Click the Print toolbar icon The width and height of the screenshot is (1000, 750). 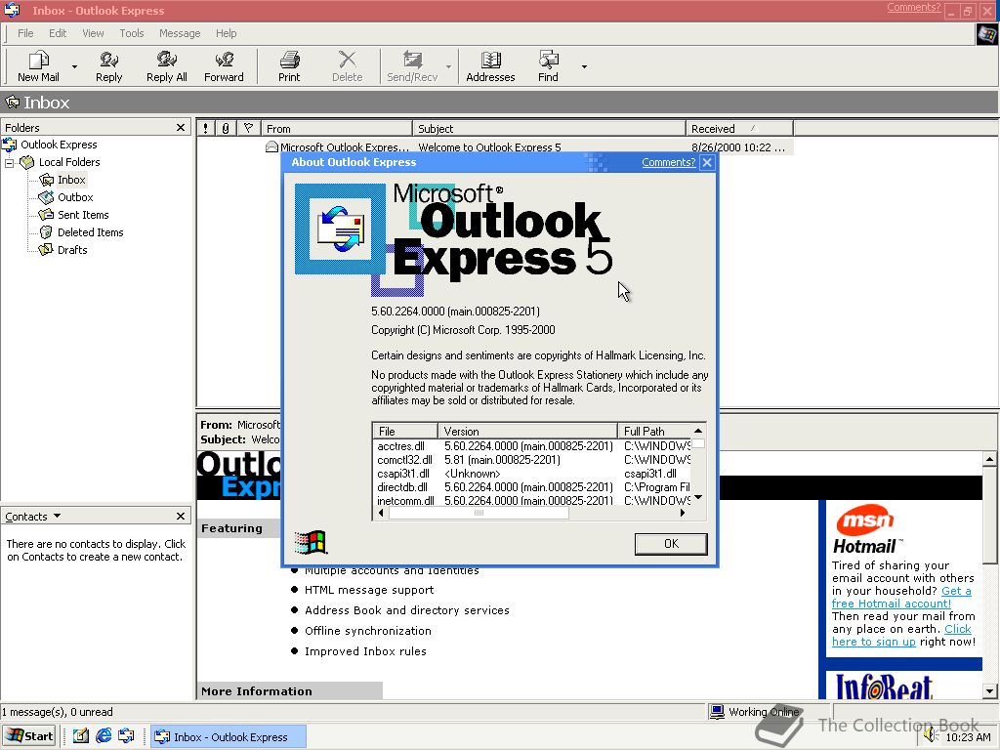(289, 66)
